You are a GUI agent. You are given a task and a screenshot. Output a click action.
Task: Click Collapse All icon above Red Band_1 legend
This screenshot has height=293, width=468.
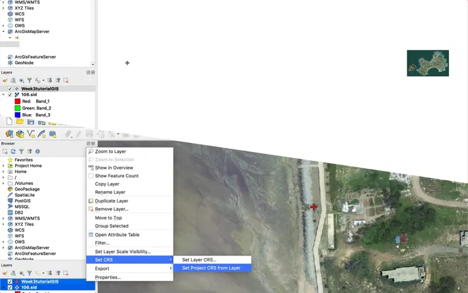(x=58, y=80)
